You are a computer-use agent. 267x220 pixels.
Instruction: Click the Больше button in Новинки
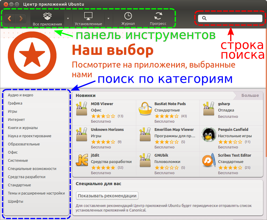pos(250,95)
